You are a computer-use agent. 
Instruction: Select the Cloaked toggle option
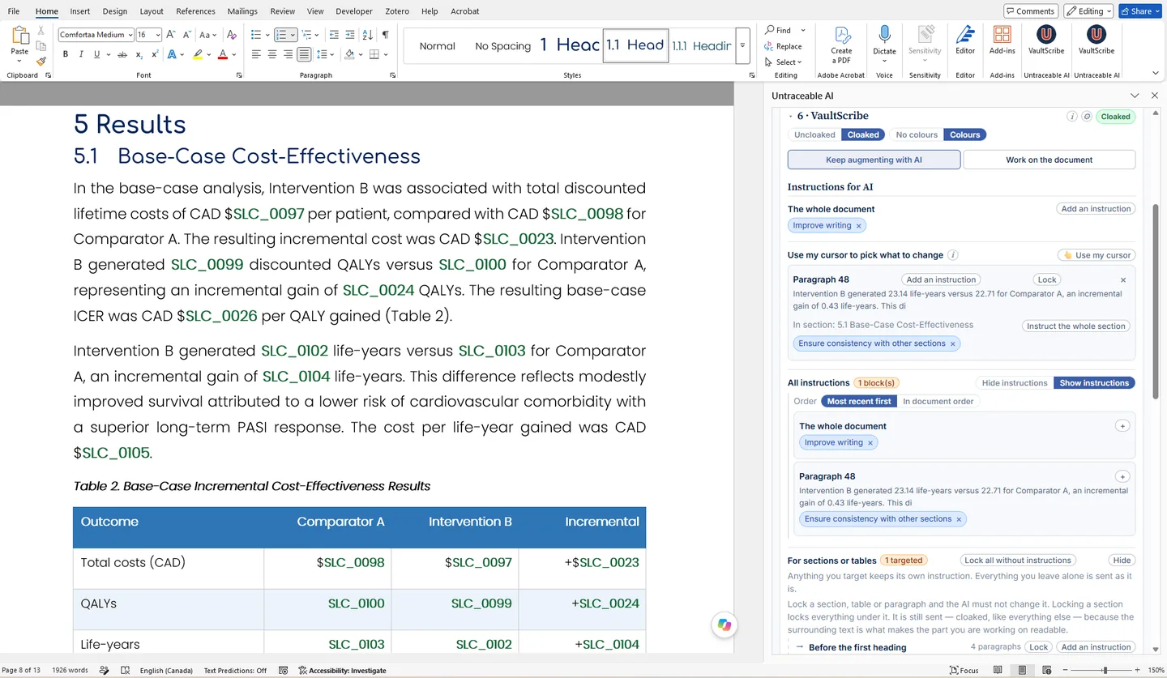pos(863,134)
